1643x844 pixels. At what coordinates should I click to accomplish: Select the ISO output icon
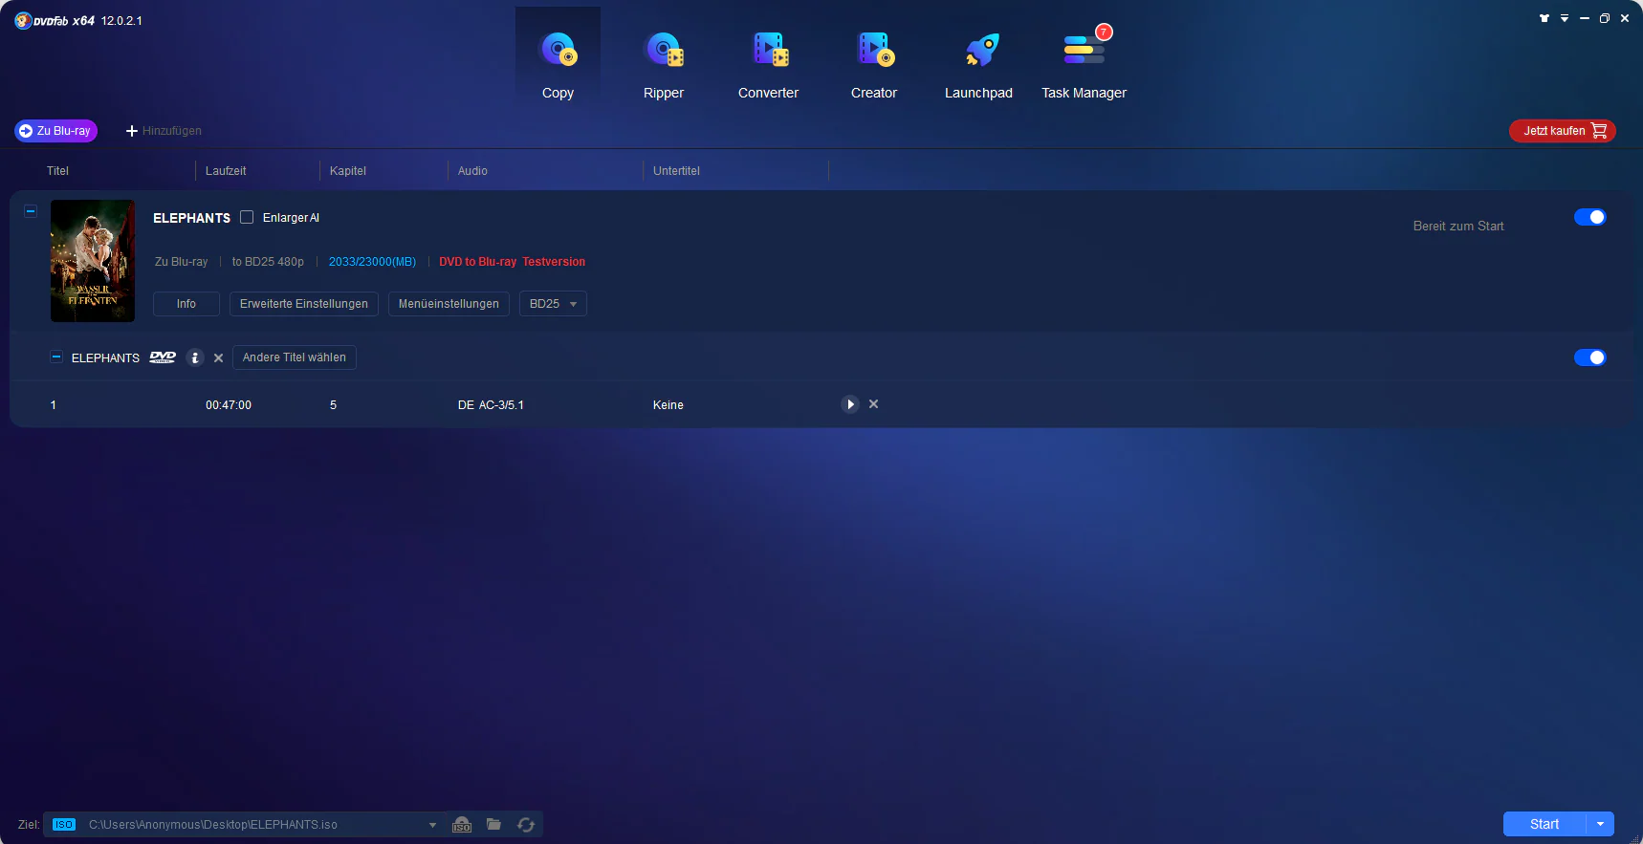(462, 825)
